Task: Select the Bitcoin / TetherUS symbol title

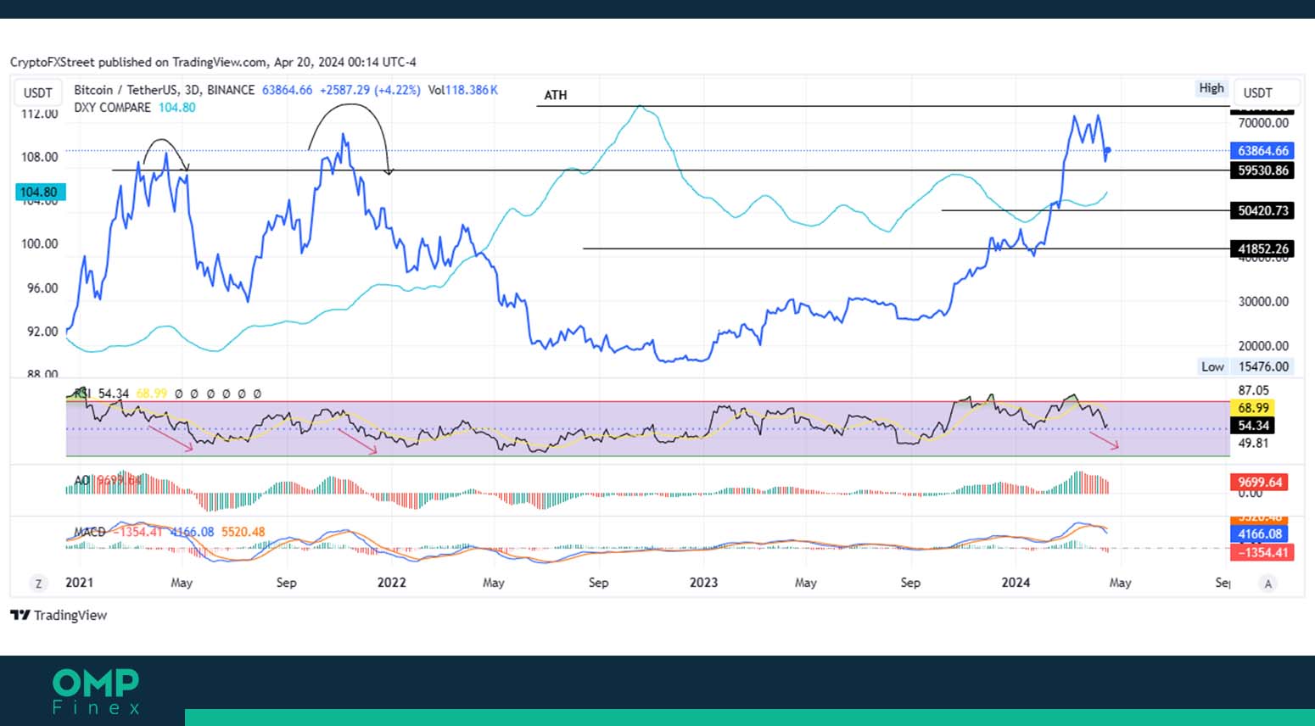Action: point(164,90)
